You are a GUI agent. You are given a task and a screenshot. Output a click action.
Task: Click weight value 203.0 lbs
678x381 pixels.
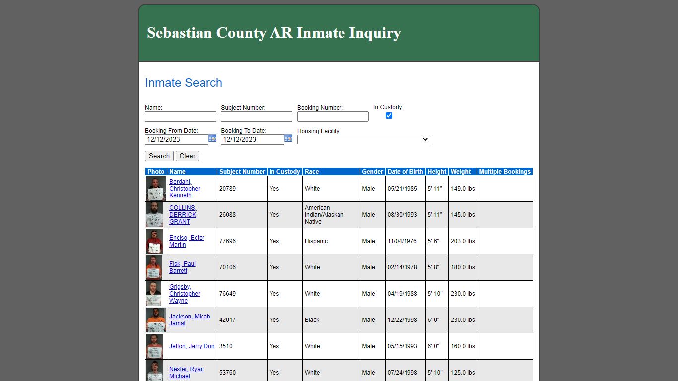(463, 241)
